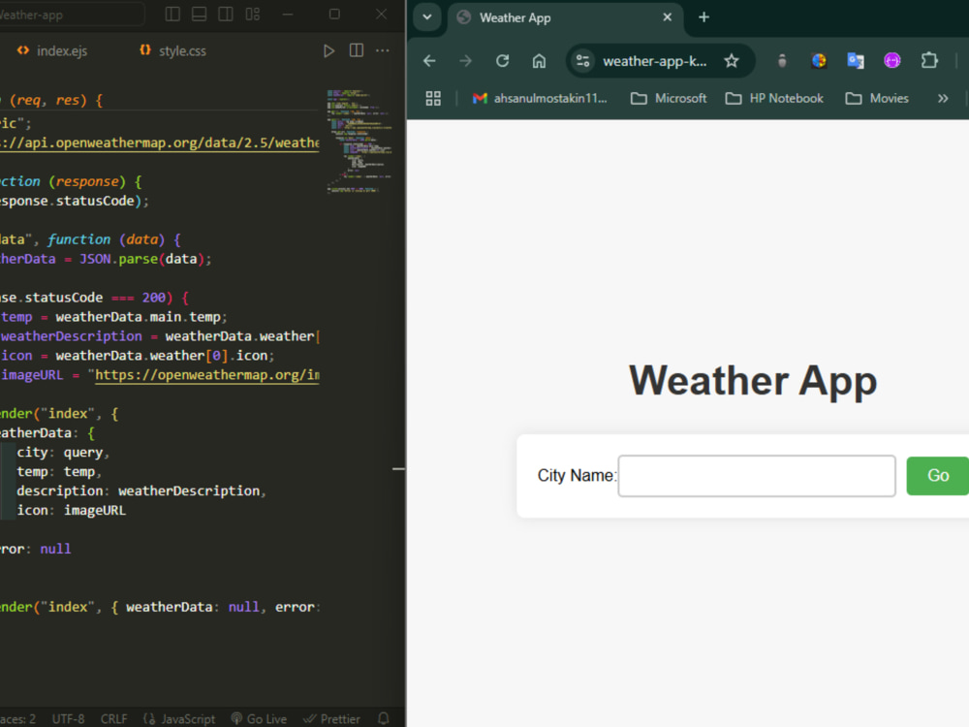Open the Movies bookmarks folder

click(x=877, y=98)
